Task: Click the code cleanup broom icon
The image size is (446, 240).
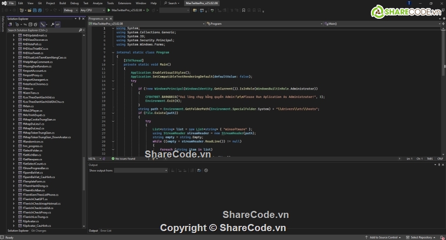Action: tap(154, 159)
